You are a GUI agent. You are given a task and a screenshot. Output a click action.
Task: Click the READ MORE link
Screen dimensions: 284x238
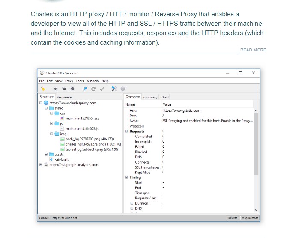(x=253, y=50)
